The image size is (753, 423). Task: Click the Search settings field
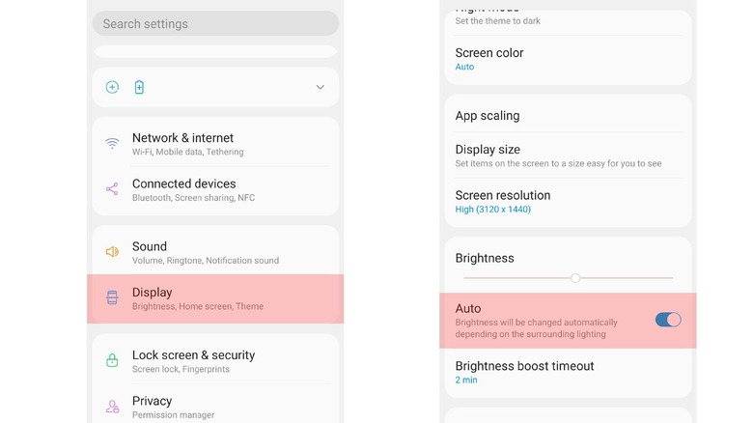215,24
